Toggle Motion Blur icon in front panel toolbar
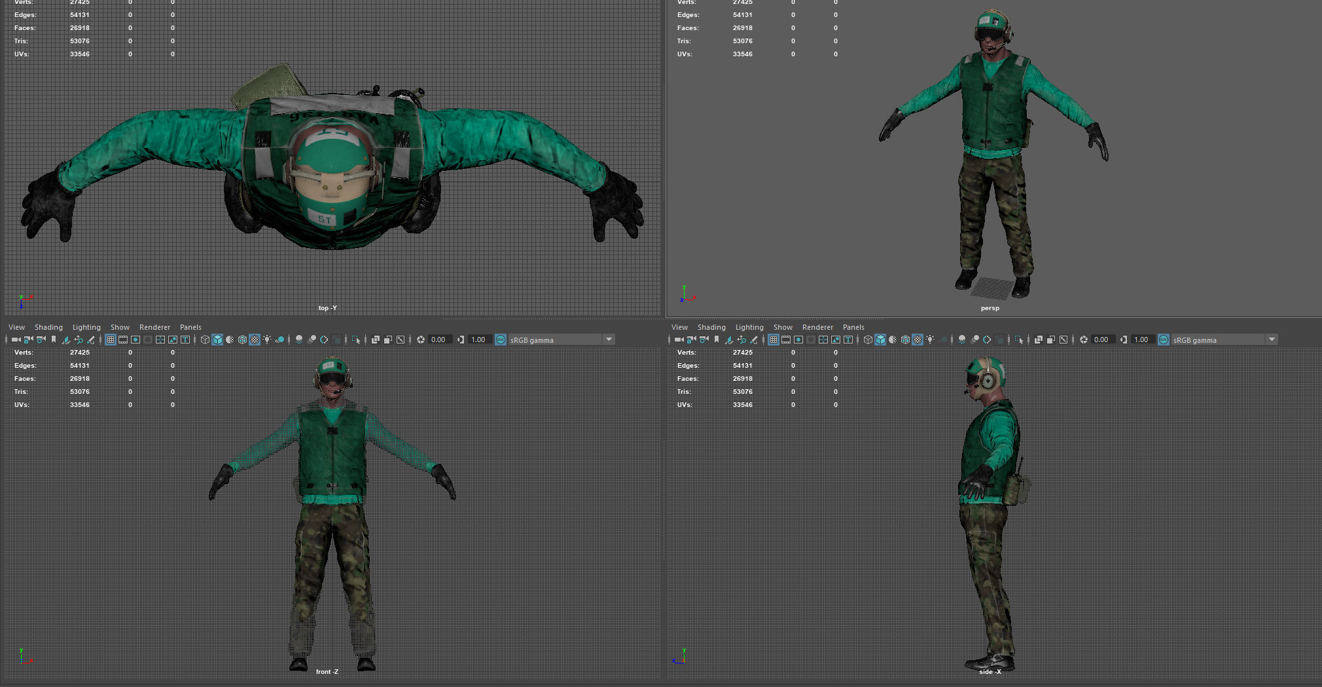The height and width of the screenshot is (687, 1322). click(312, 340)
